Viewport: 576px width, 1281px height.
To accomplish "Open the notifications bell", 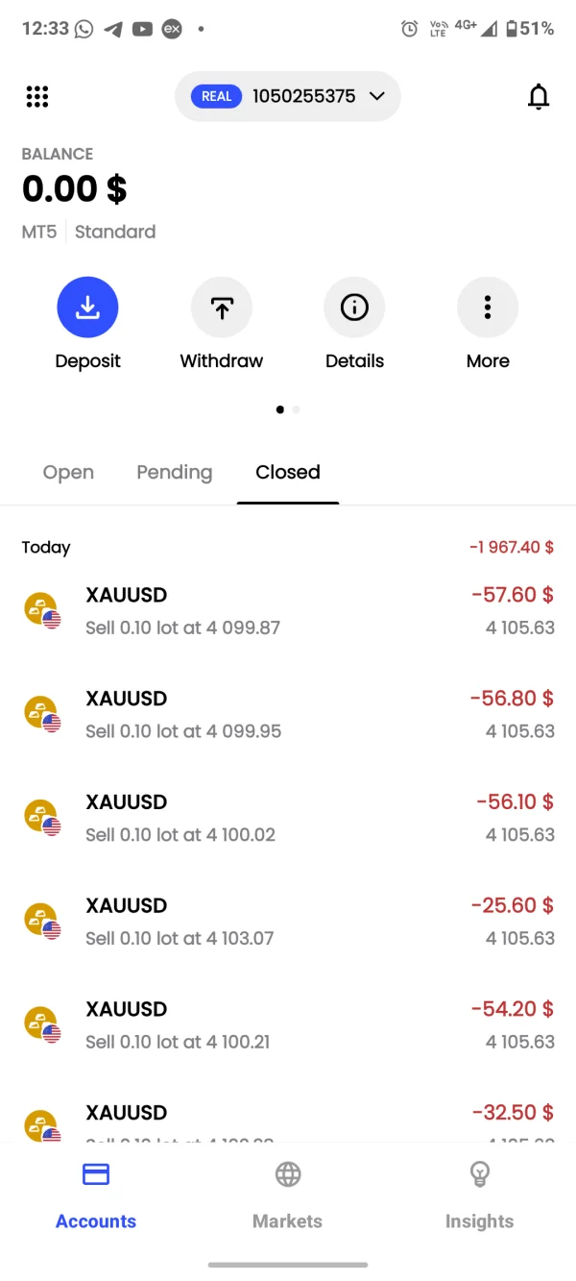I will (x=539, y=96).
